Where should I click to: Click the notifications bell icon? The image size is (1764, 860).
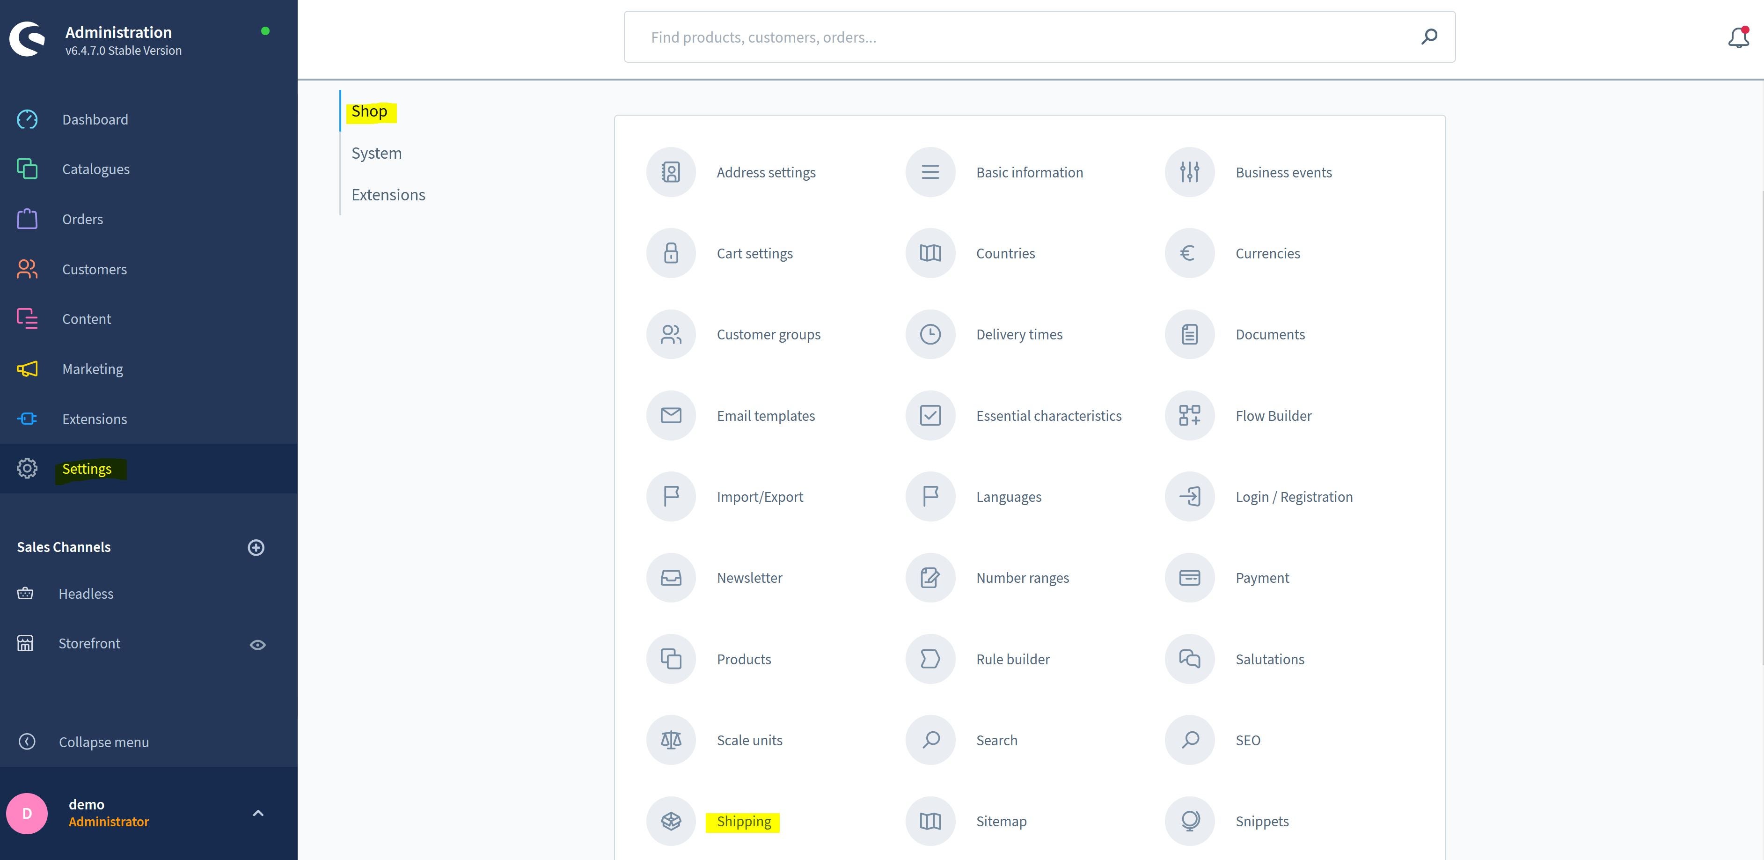point(1738,37)
